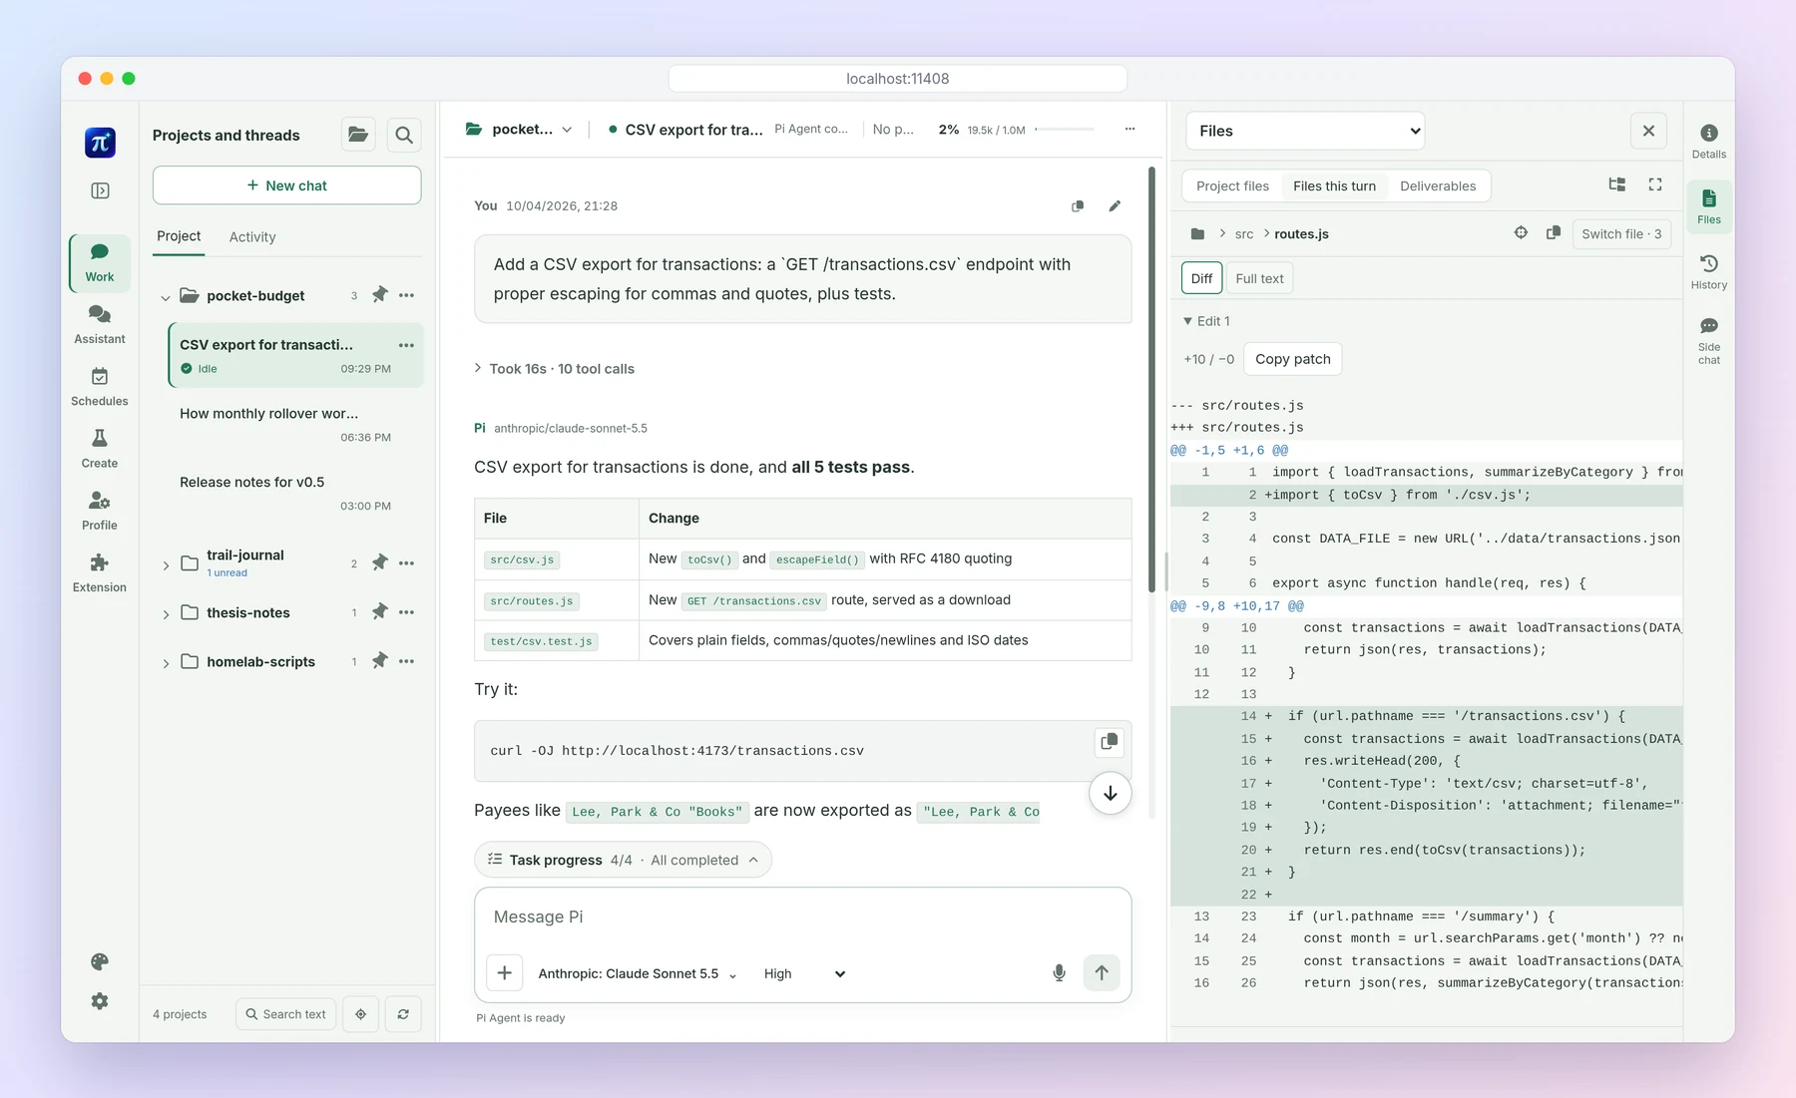
Task: Select the Deliverables tab
Action: tap(1438, 185)
